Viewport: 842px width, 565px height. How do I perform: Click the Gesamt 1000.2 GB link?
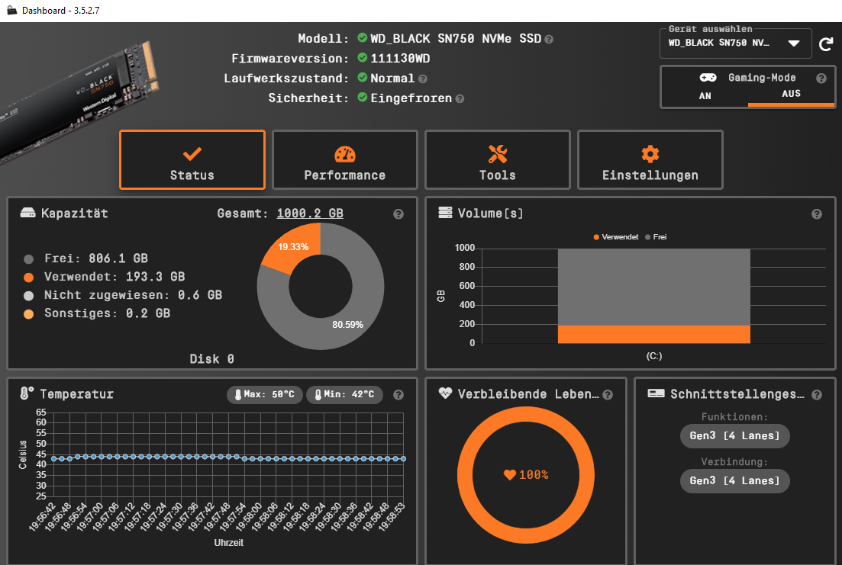[x=310, y=213]
